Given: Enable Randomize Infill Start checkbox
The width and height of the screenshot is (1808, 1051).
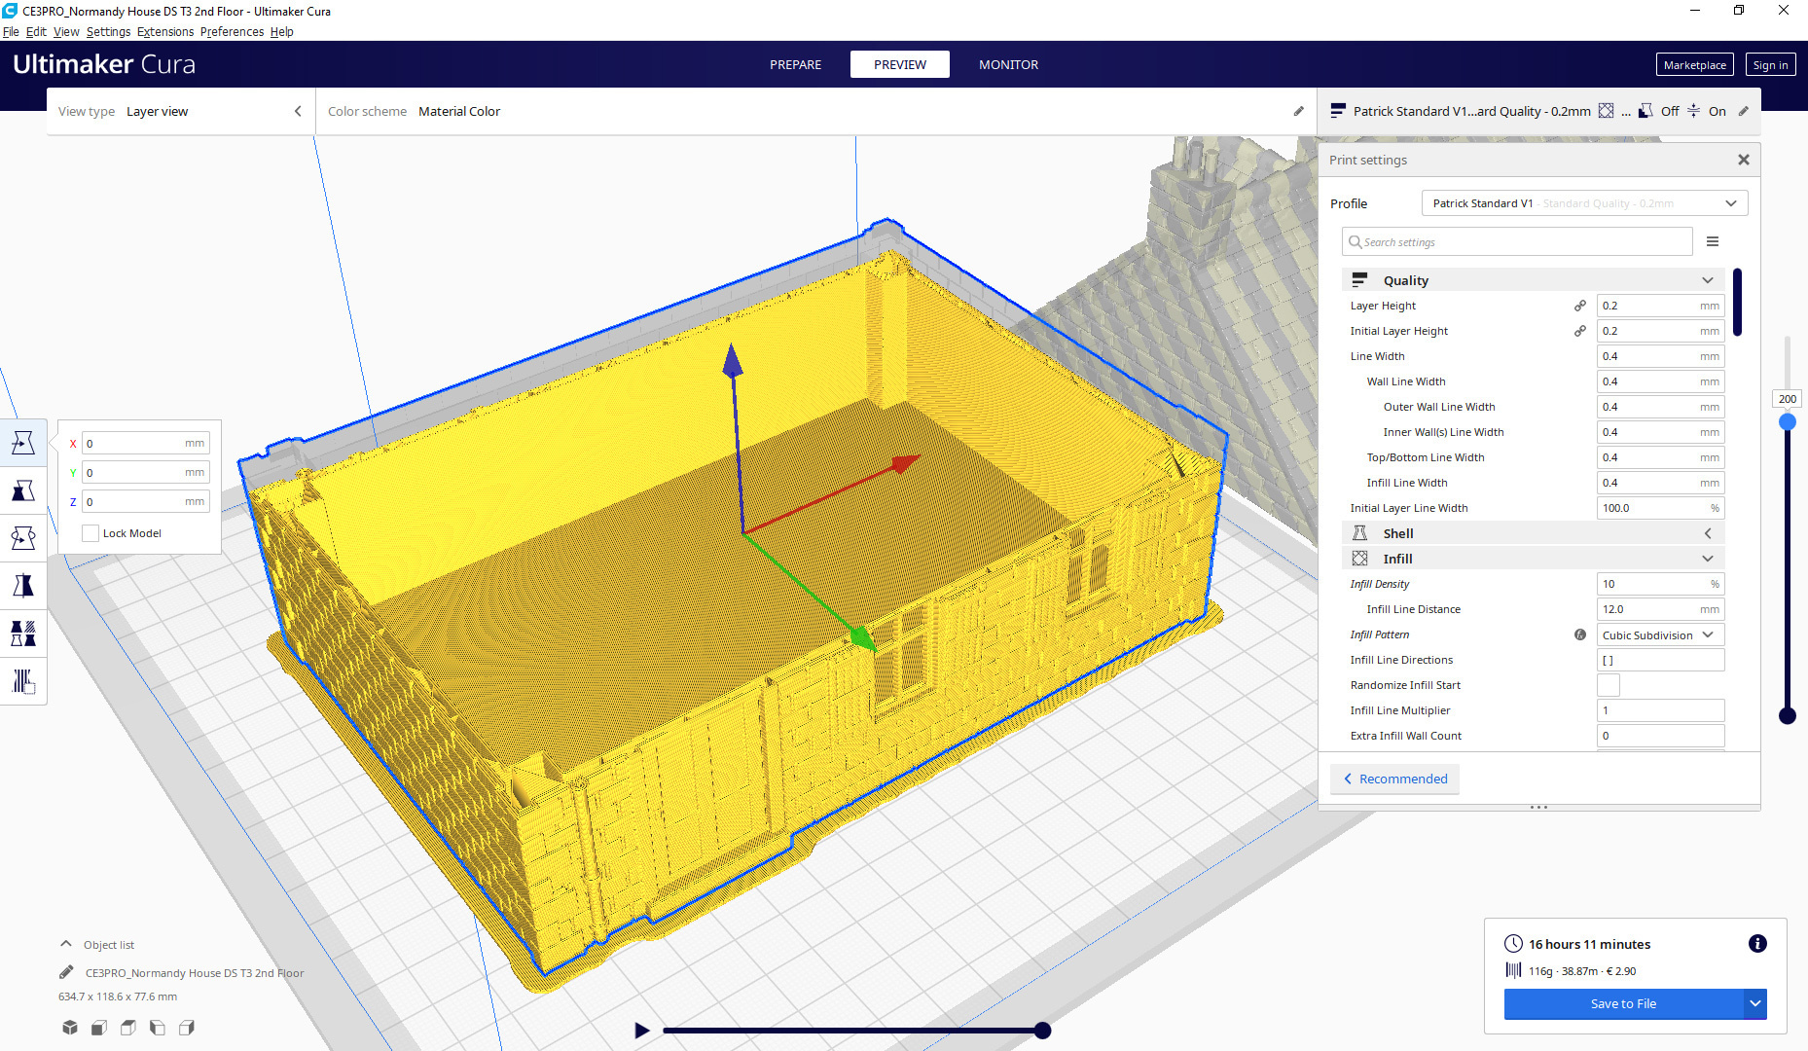Looking at the screenshot, I should (1609, 685).
